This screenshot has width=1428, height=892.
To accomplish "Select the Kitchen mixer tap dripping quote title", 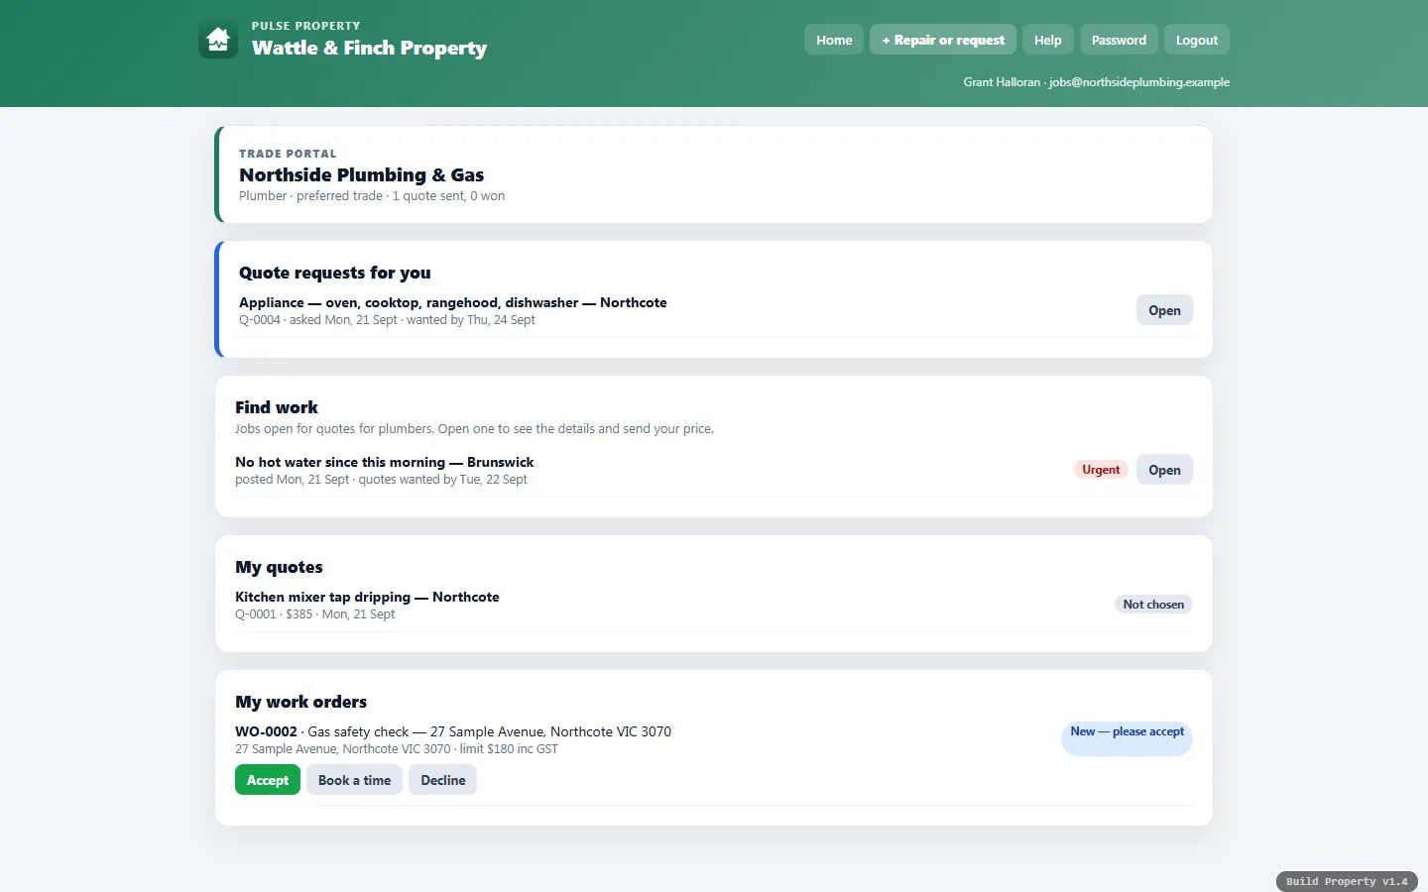I will tap(367, 597).
